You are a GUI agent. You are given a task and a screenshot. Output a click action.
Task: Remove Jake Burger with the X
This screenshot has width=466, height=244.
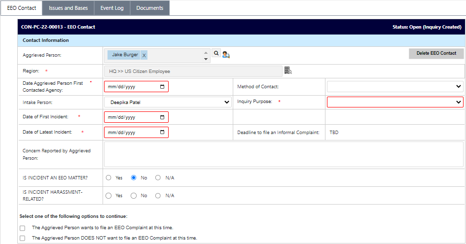[x=144, y=55]
